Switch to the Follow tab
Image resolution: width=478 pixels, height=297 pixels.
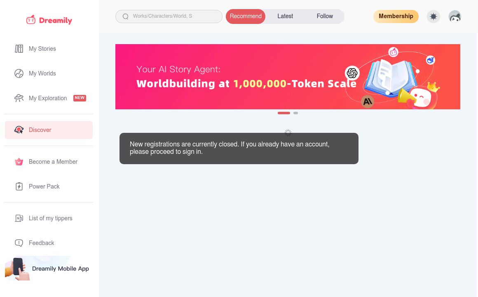(x=325, y=16)
